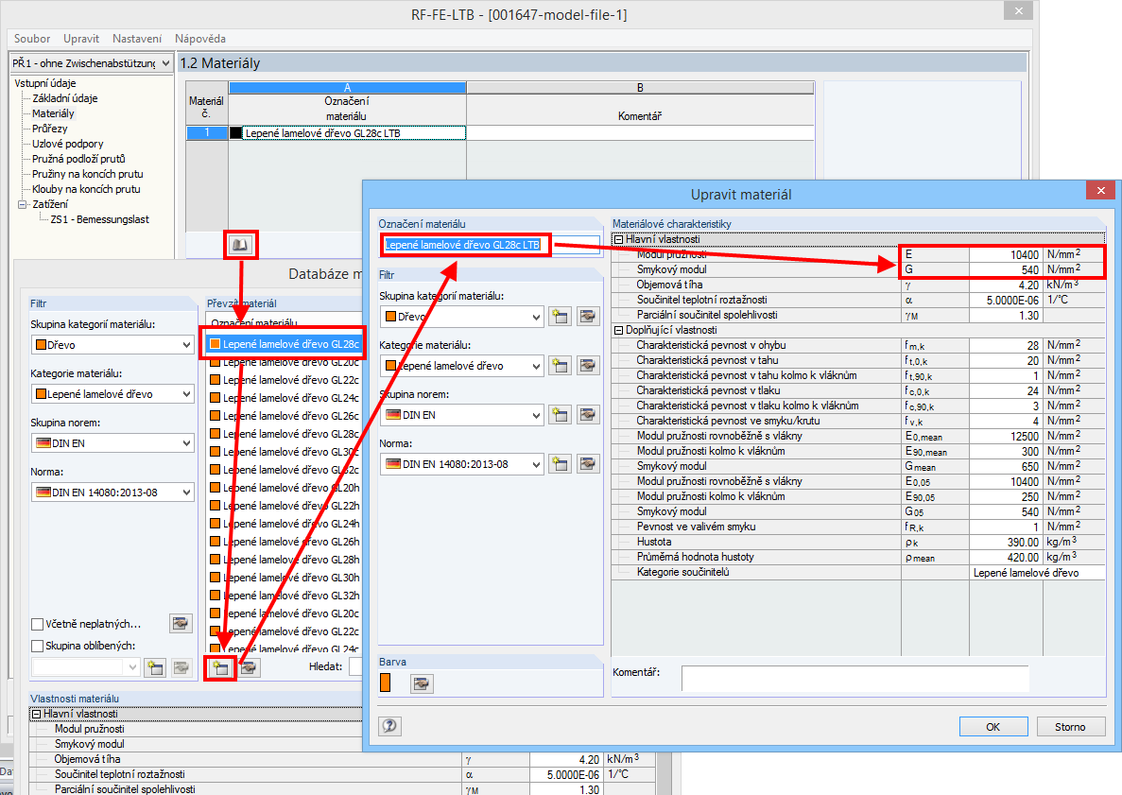Click edit material icon in database dialog bottom
1122x795 pixels.
pos(249,667)
